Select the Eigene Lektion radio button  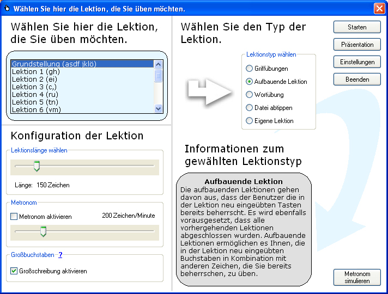coord(250,121)
